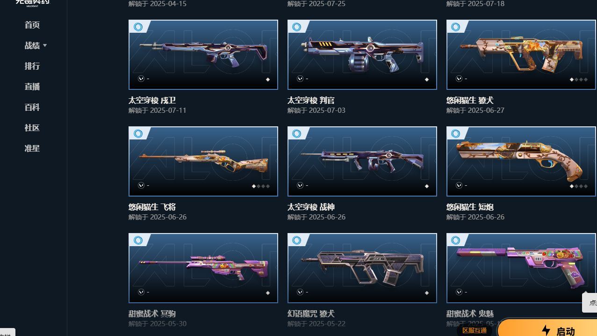Open the 准星 sidebar item
The width and height of the screenshot is (597, 336).
pyautogui.click(x=32, y=148)
